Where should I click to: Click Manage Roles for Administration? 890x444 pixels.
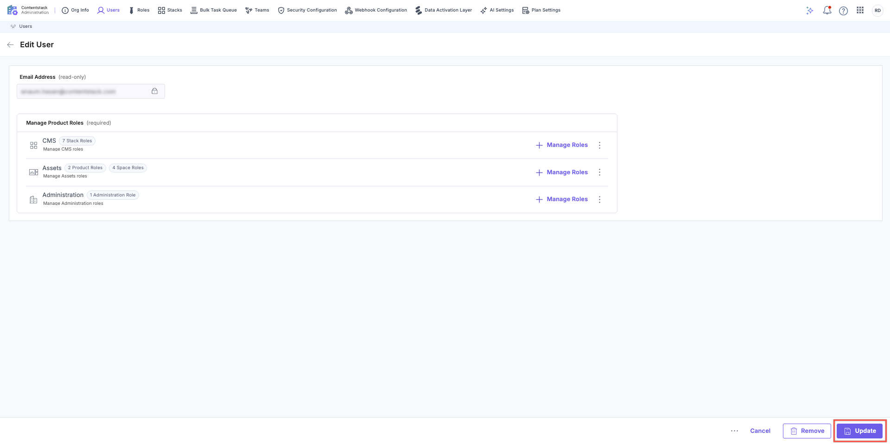tap(562, 199)
